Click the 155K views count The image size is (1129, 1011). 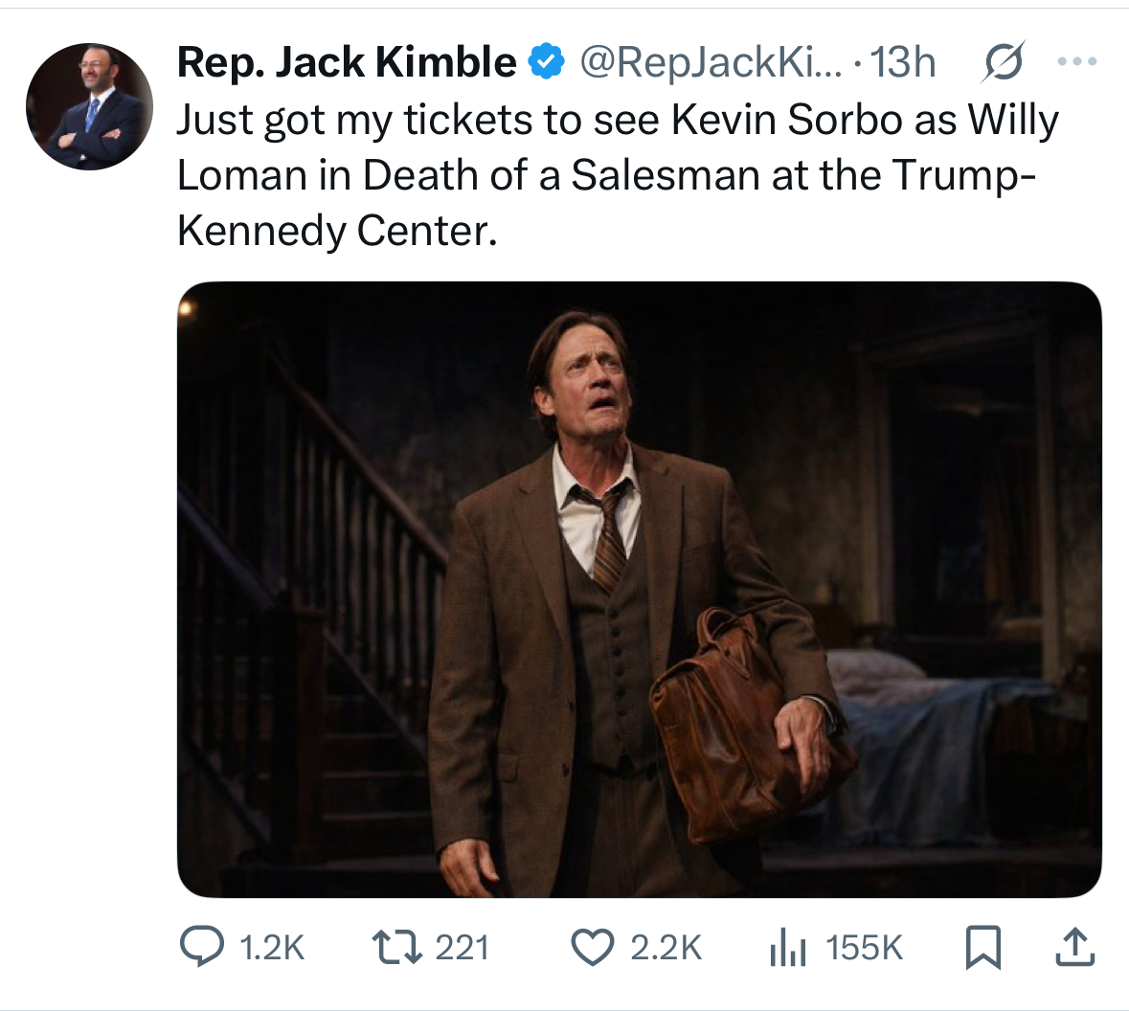click(864, 948)
